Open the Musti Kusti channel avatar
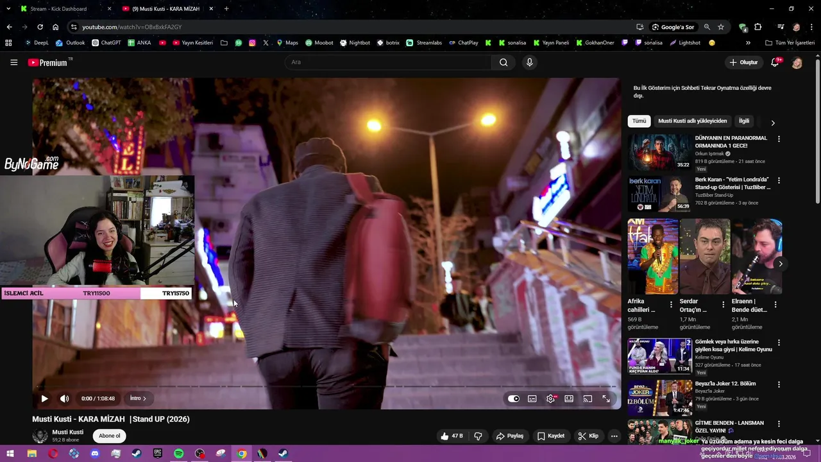 (x=40, y=436)
